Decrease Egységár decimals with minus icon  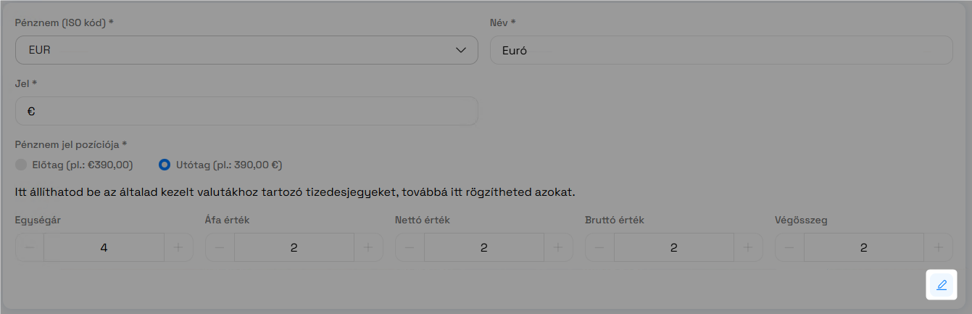(x=30, y=247)
